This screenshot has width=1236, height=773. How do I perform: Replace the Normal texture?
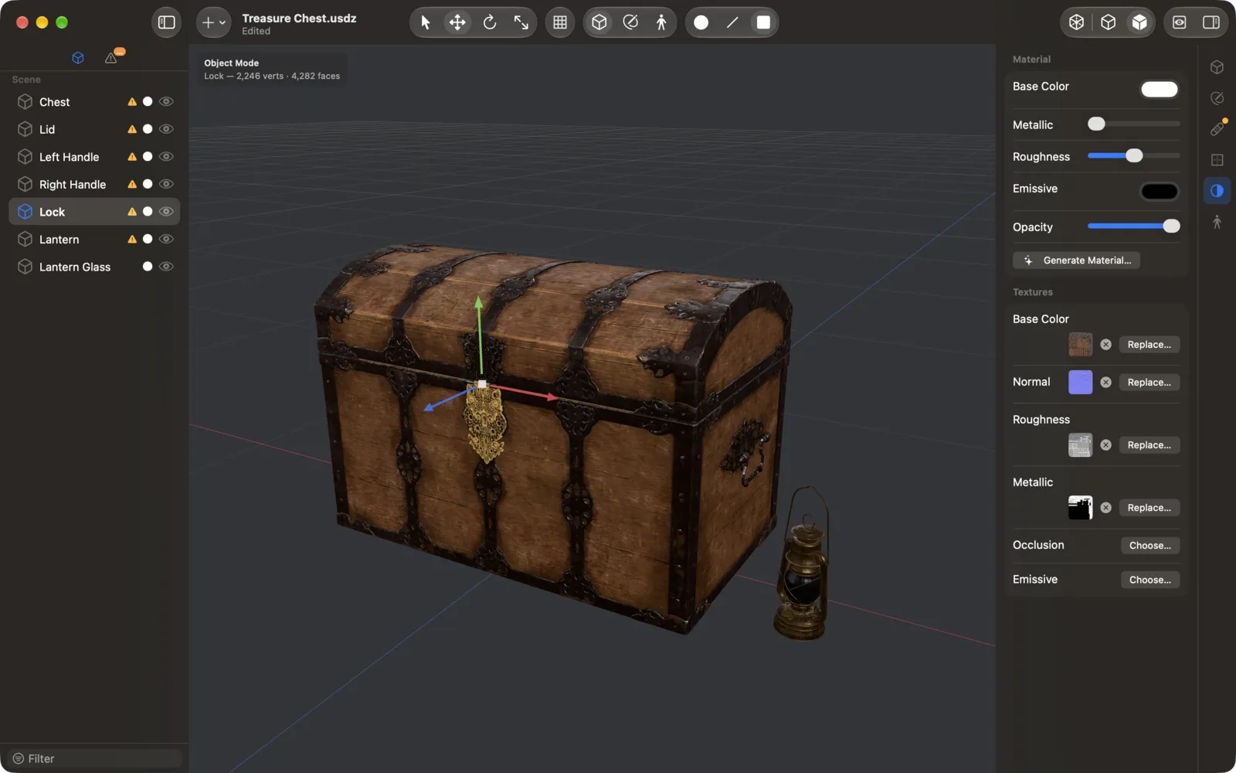(1149, 383)
